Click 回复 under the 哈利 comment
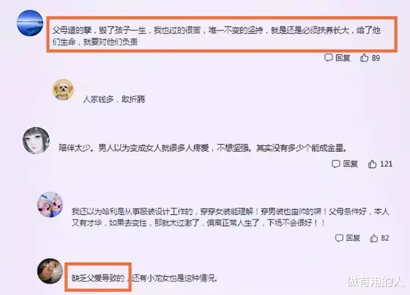 [353, 238]
